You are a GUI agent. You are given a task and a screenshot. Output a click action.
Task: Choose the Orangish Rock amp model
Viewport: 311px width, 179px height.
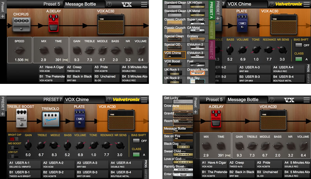[197, 72]
